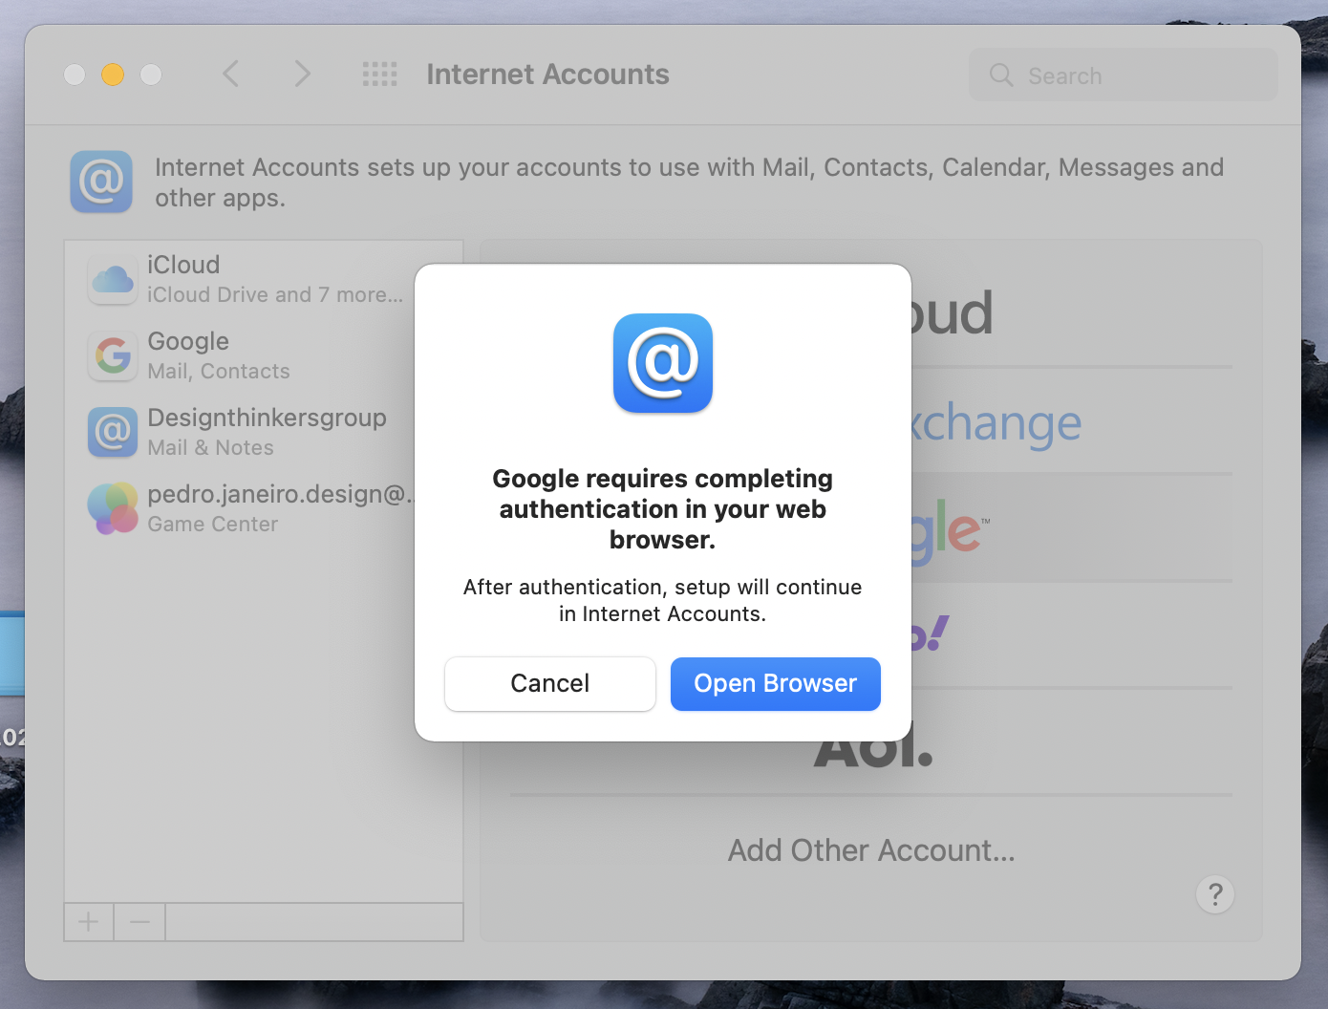Screen dimensions: 1328x1009
Task: Click the Open Browser button
Action: coord(775,684)
